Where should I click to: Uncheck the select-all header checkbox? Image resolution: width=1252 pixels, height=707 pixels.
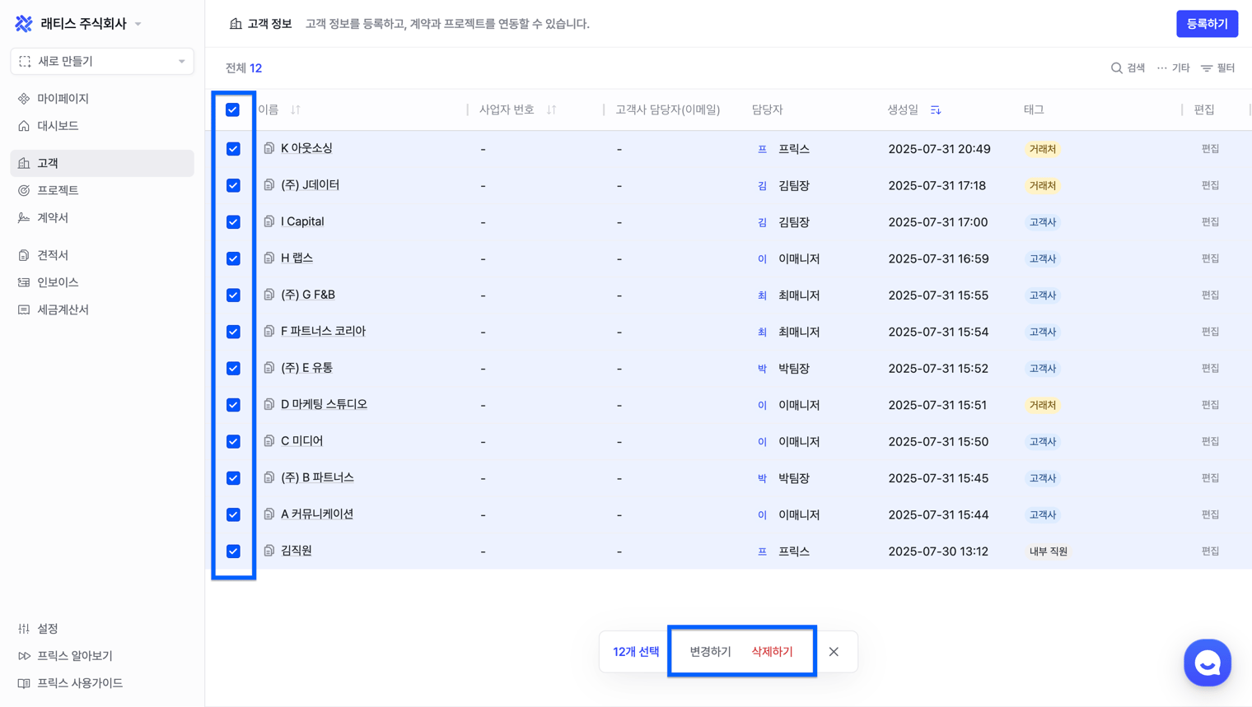coord(232,109)
